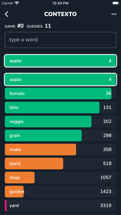Tap the back arrow icon
Viewport: 121px width, 215px height.
coord(6,14)
